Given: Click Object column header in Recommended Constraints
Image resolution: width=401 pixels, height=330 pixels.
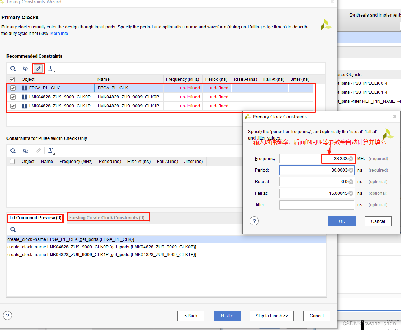Looking at the screenshot, I should [x=57, y=79].
